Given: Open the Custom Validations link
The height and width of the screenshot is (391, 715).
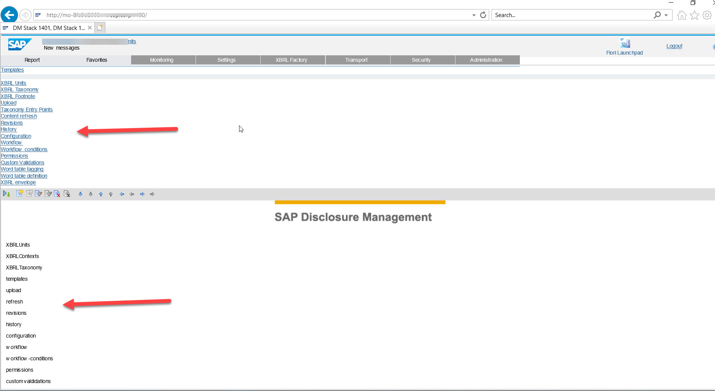Looking at the screenshot, I should [x=22, y=163].
